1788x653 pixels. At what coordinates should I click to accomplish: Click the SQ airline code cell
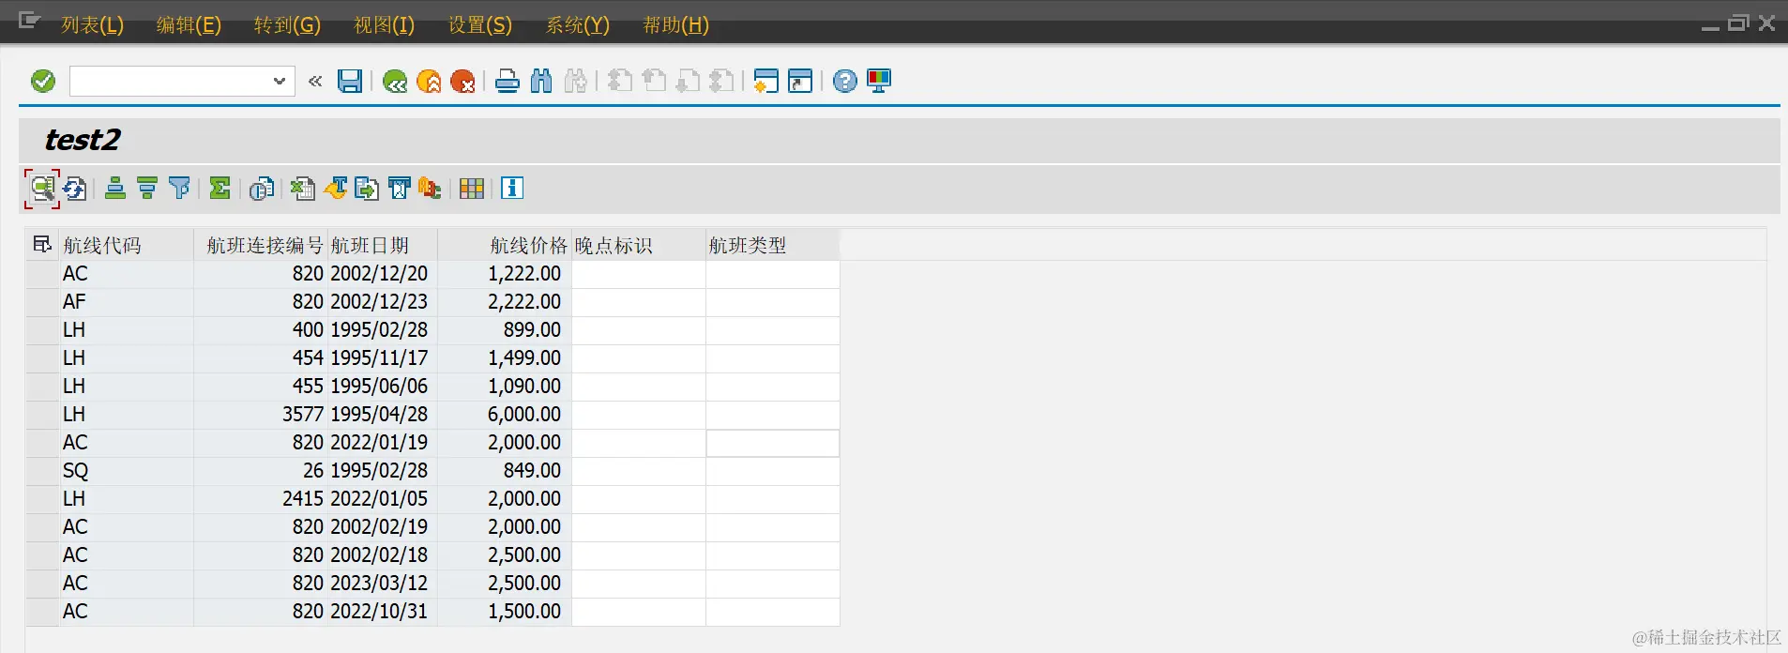coord(127,471)
